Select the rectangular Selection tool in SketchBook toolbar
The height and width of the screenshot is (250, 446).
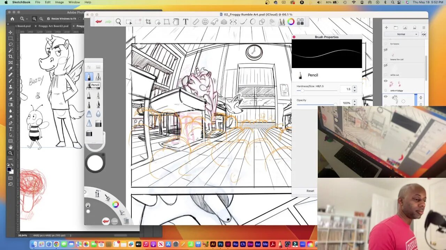tap(129, 22)
